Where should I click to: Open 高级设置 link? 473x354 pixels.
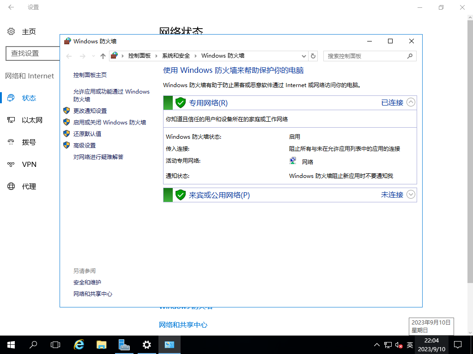point(85,145)
